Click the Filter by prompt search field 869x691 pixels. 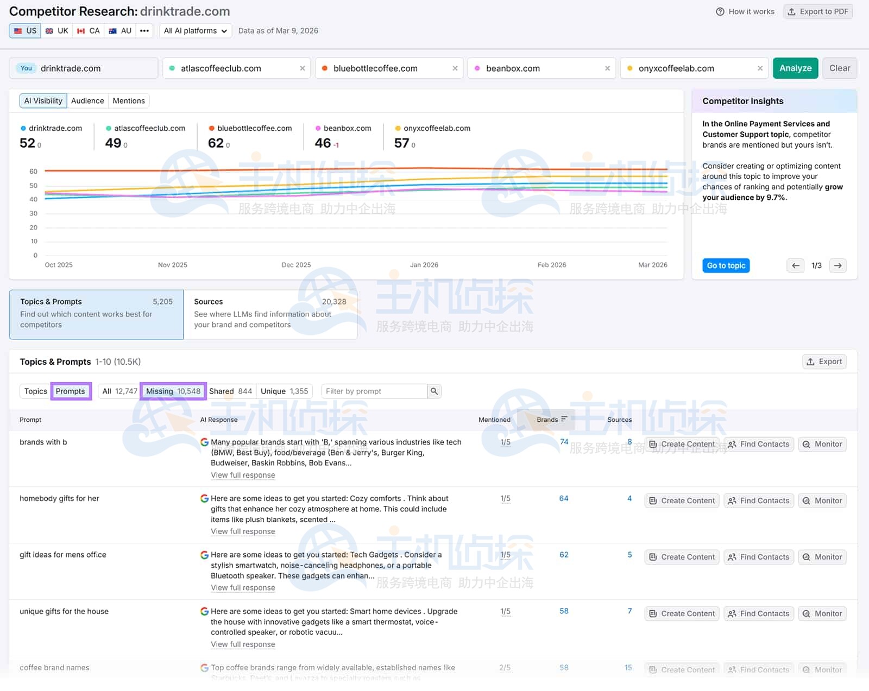[x=374, y=391]
